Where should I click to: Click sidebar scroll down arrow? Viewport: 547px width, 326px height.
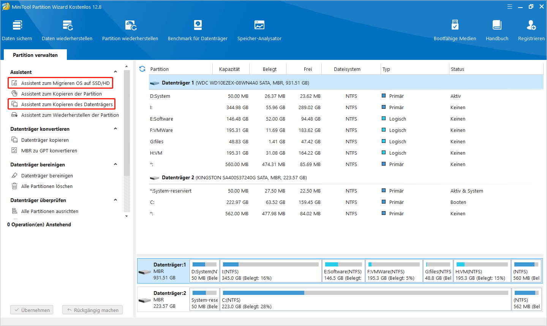click(126, 216)
